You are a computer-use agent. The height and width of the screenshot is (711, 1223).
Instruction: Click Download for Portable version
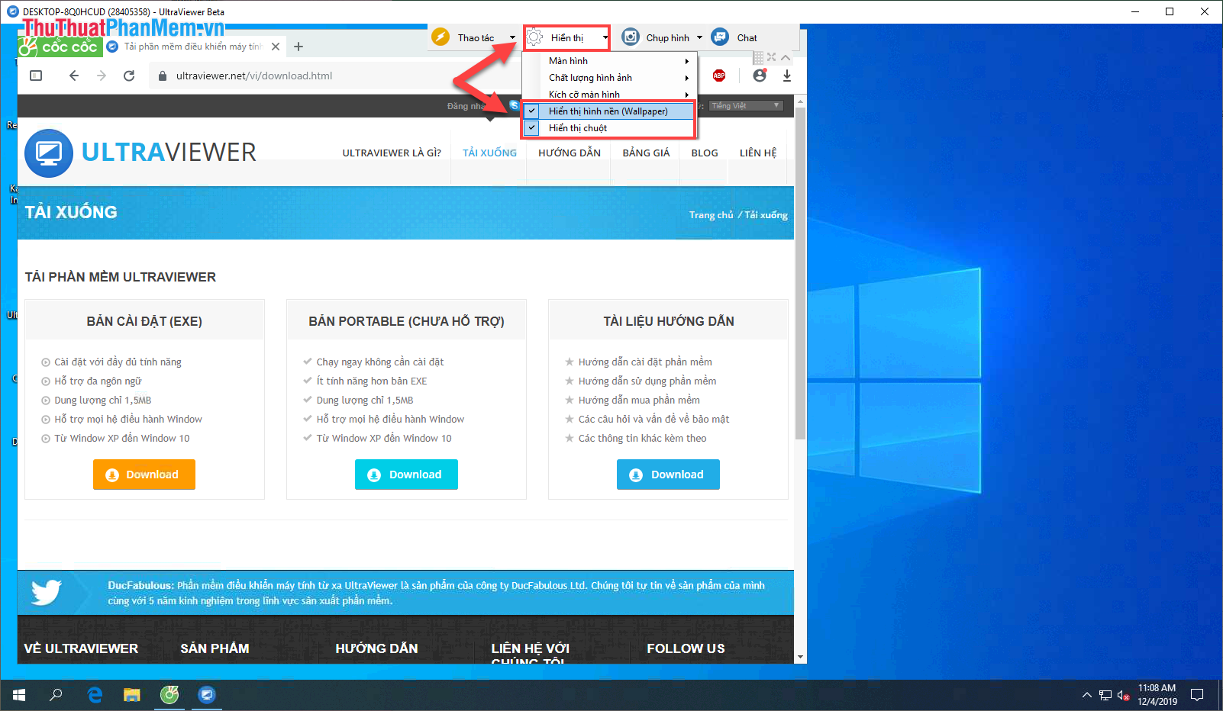[x=406, y=475]
